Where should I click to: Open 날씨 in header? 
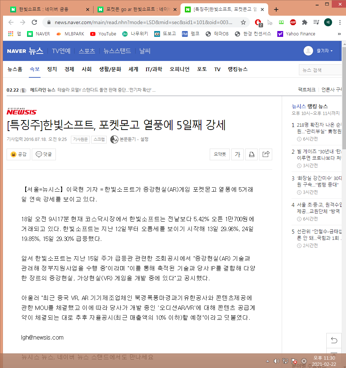point(145,51)
